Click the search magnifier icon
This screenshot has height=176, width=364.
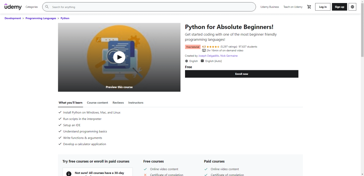click(x=46, y=7)
